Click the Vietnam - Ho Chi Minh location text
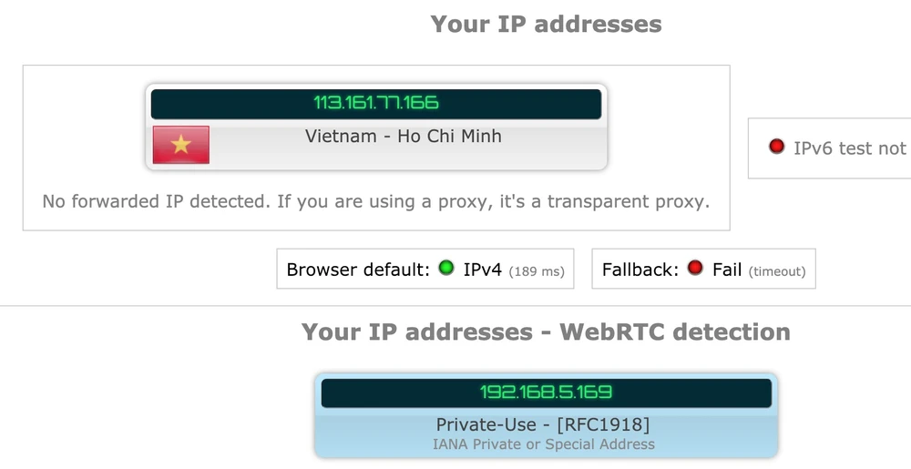The width and height of the screenshot is (911, 469). [x=403, y=137]
